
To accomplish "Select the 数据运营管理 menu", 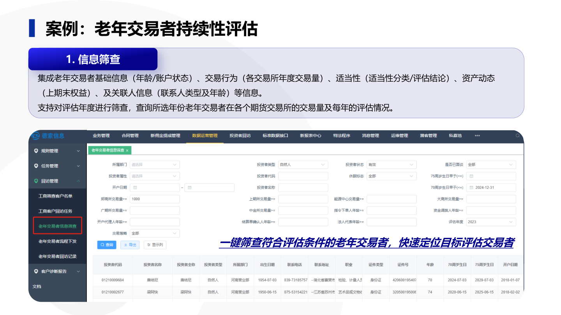I will (x=205, y=136).
